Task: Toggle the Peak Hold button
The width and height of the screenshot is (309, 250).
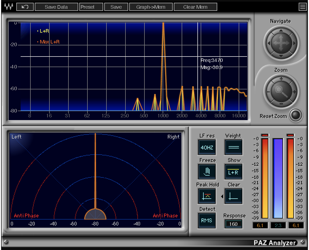Action: [x=207, y=196]
